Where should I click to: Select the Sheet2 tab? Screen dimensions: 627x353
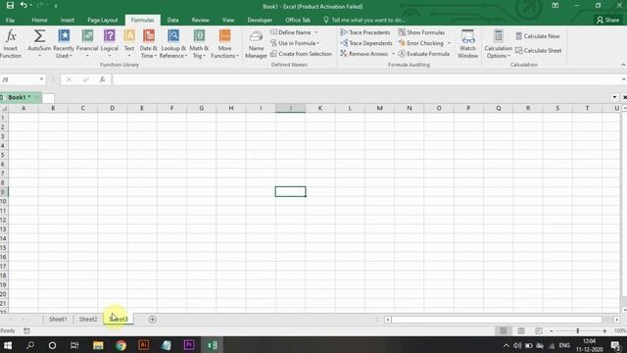[88, 319]
